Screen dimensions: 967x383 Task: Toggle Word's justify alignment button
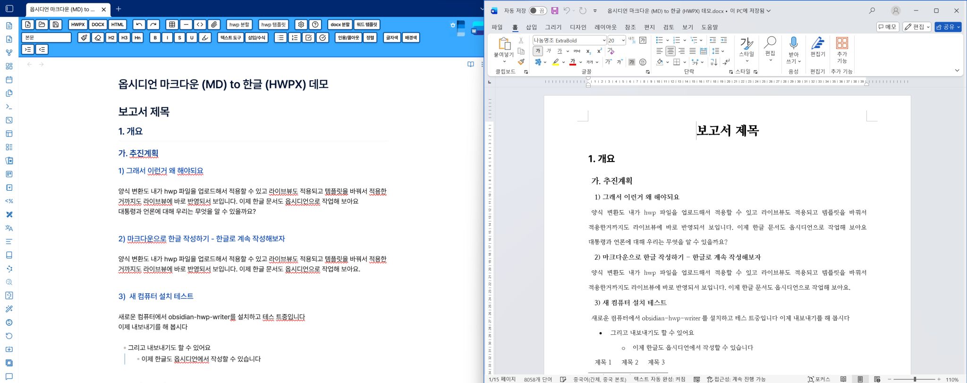(692, 51)
